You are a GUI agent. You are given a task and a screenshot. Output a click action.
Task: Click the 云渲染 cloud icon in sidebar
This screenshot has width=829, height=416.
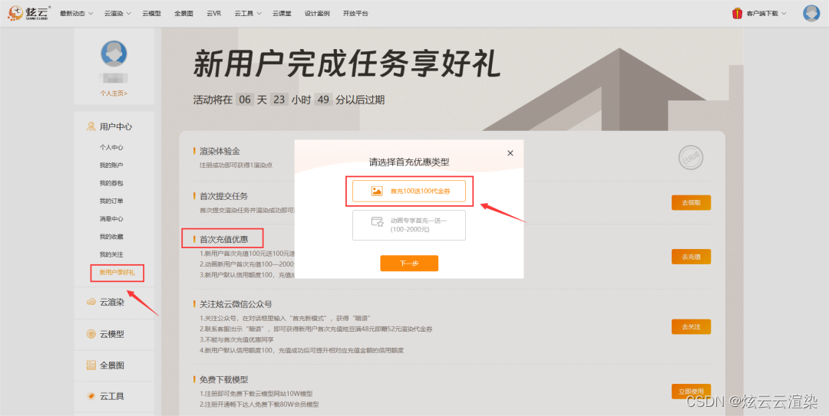[x=91, y=302]
